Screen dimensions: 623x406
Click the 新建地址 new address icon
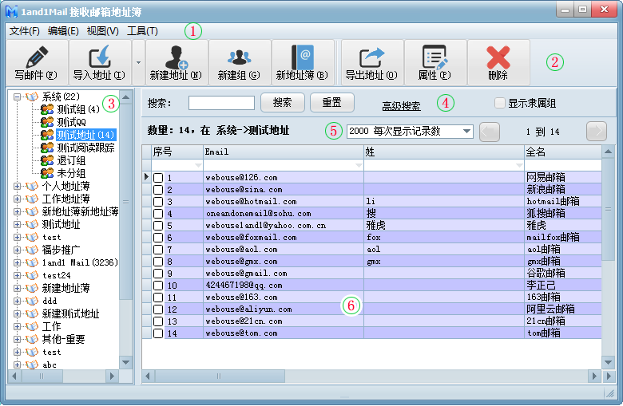tap(176, 57)
